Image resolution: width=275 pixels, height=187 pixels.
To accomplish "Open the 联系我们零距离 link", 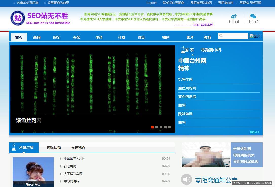I will tap(173, 3).
